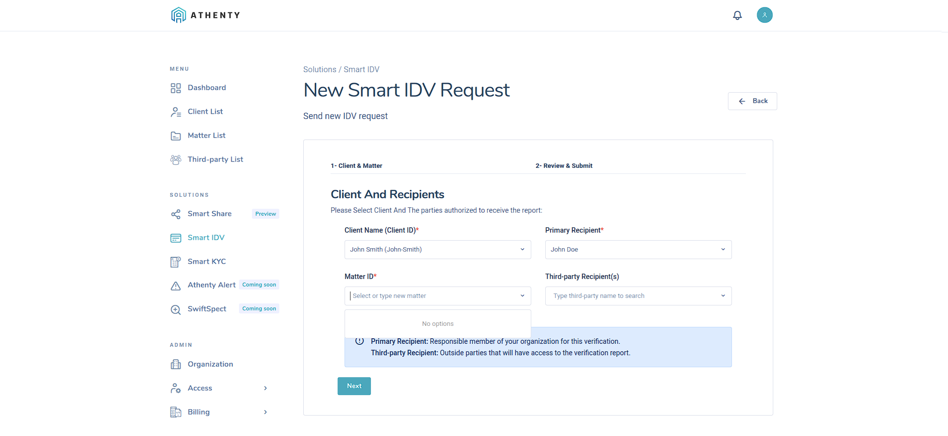
Task: Click John Doe primary recipient field
Action: coord(638,250)
